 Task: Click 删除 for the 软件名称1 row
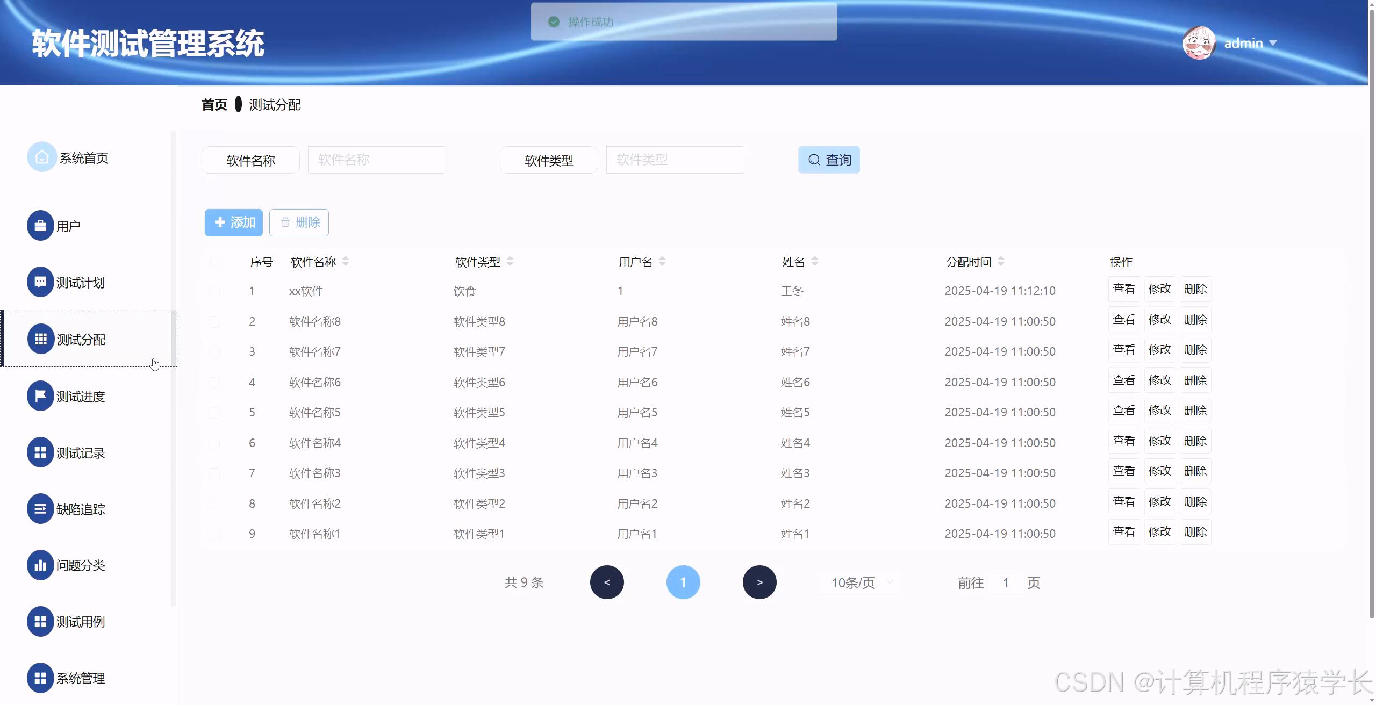click(1195, 532)
